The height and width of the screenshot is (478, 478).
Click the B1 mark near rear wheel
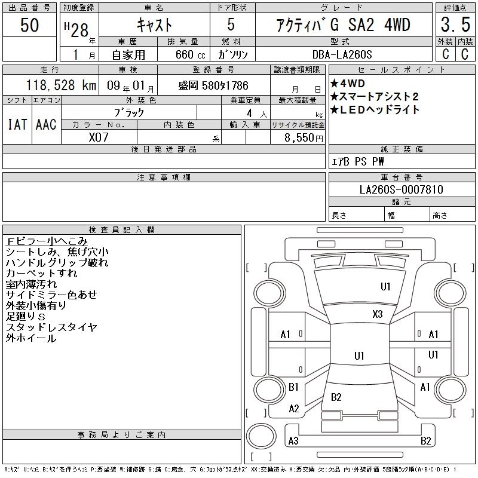(x=293, y=387)
